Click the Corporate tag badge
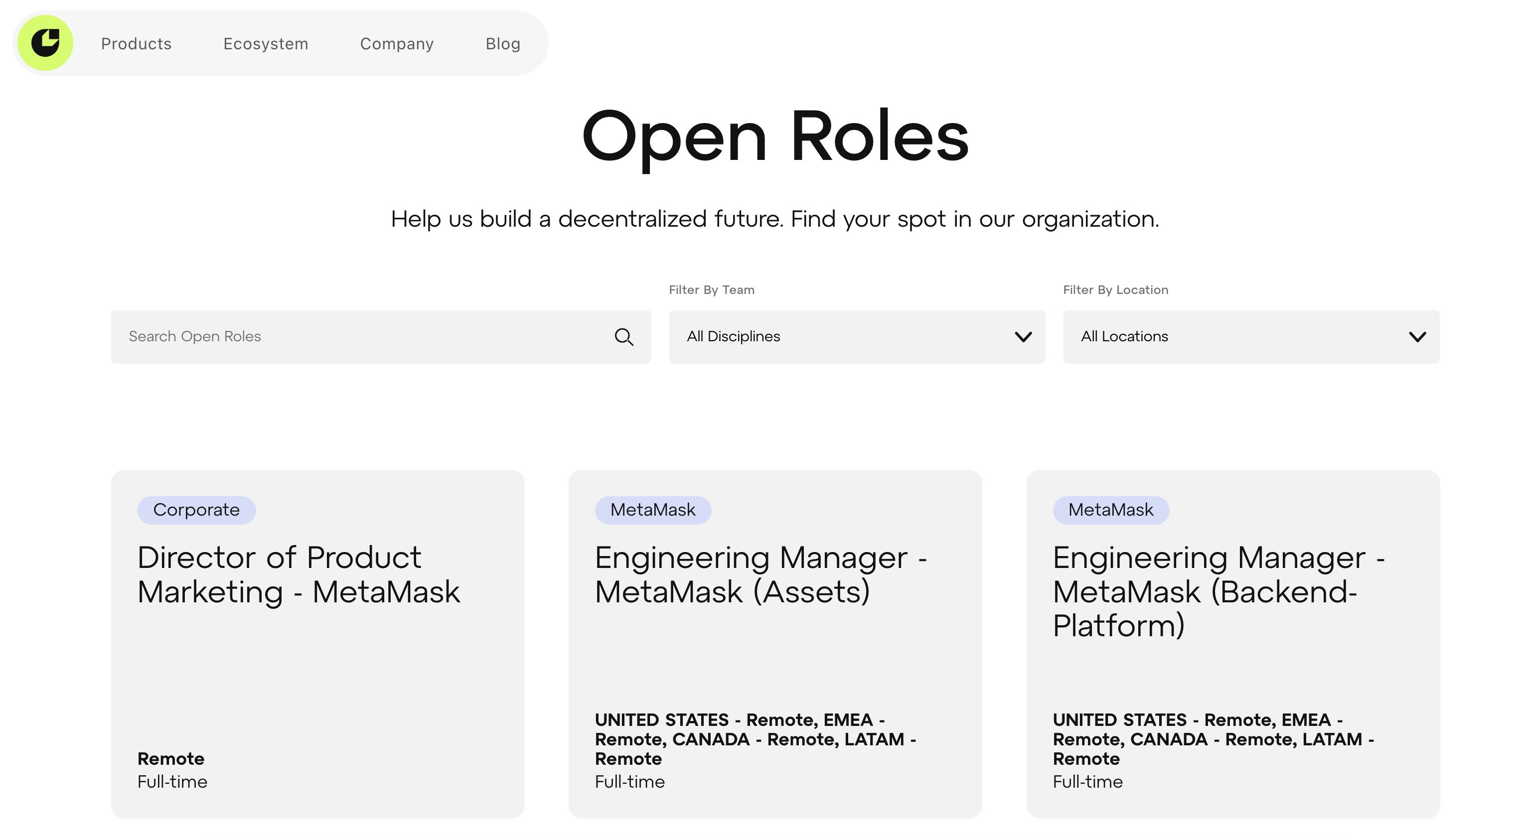Image resolution: width=1518 pixels, height=838 pixels. tap(196, 510)
